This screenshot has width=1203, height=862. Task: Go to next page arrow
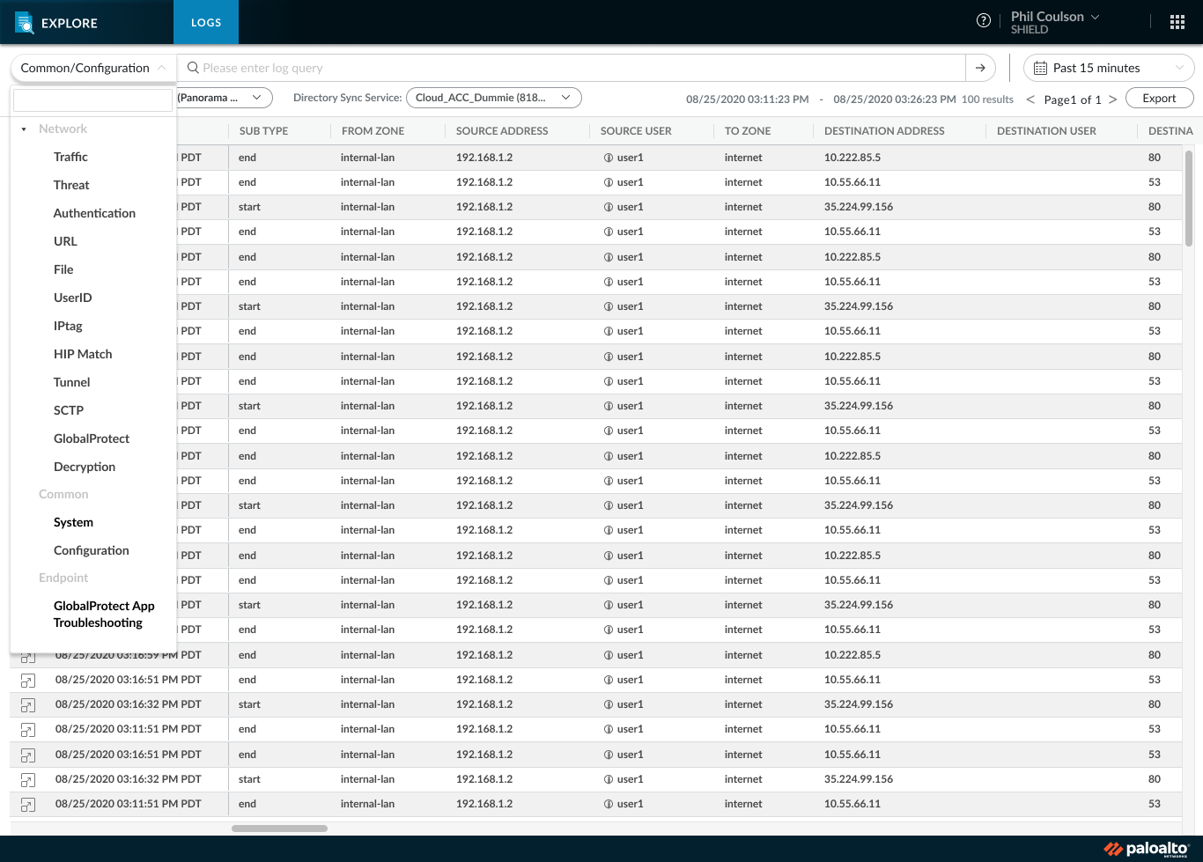pyautogui.click(x=1113, y=99)
